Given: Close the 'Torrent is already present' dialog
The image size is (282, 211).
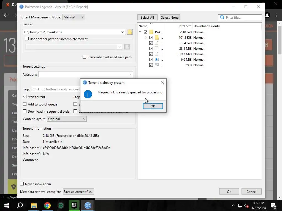Looking at the screenshot, I should 162,82.
